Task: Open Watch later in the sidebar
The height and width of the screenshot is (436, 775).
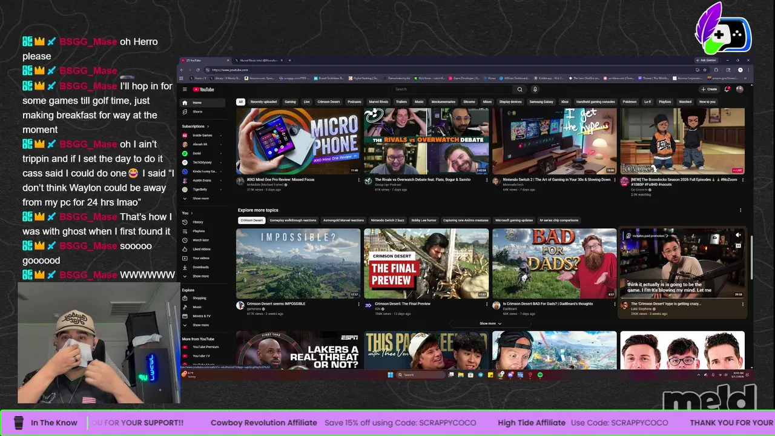Action: coord(203,240)
